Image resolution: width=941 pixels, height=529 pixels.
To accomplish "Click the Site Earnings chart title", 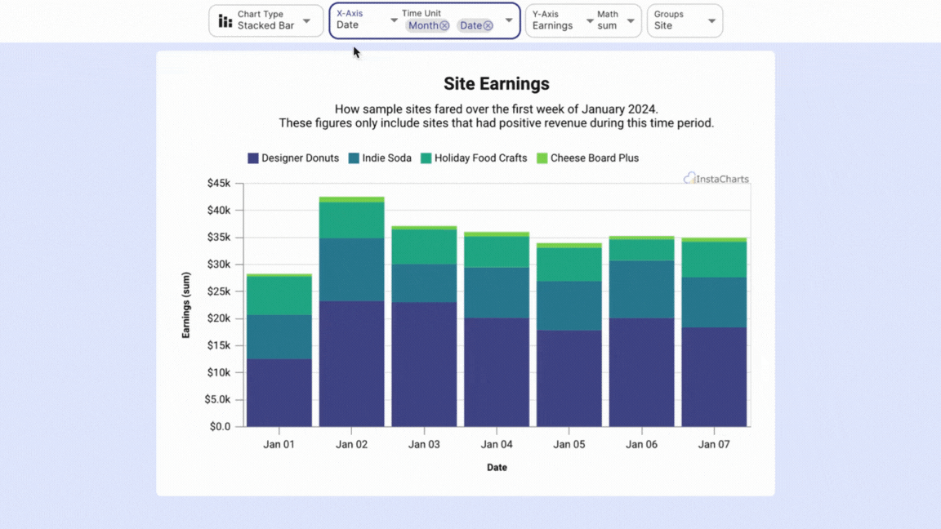I will pos(497,84).
